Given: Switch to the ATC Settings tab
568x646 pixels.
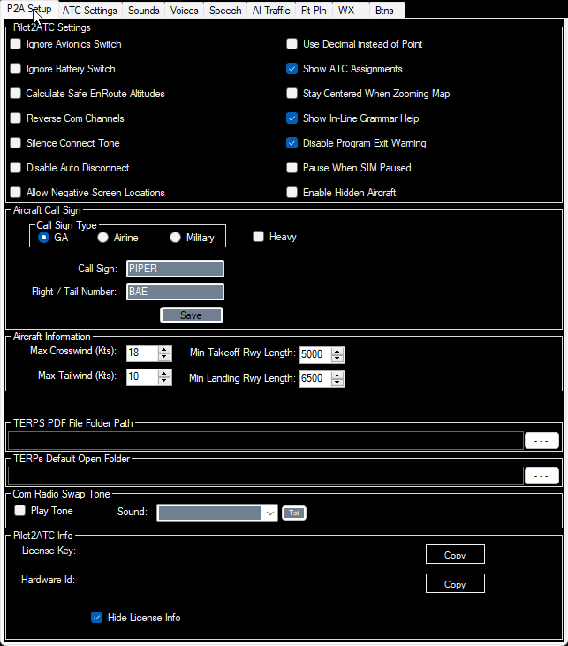Looking at the screenshot, I should [89, 11].
